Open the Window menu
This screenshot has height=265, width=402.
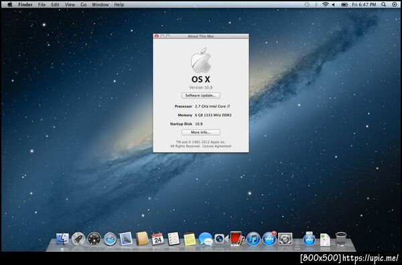(x=100, y=5)
